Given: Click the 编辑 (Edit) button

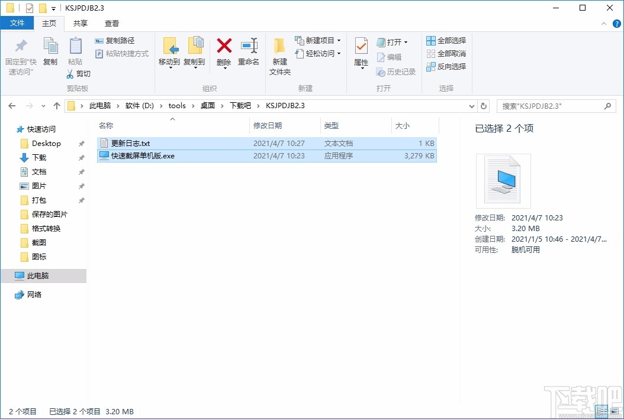Looking at the screenshot, I should (391, 57).
